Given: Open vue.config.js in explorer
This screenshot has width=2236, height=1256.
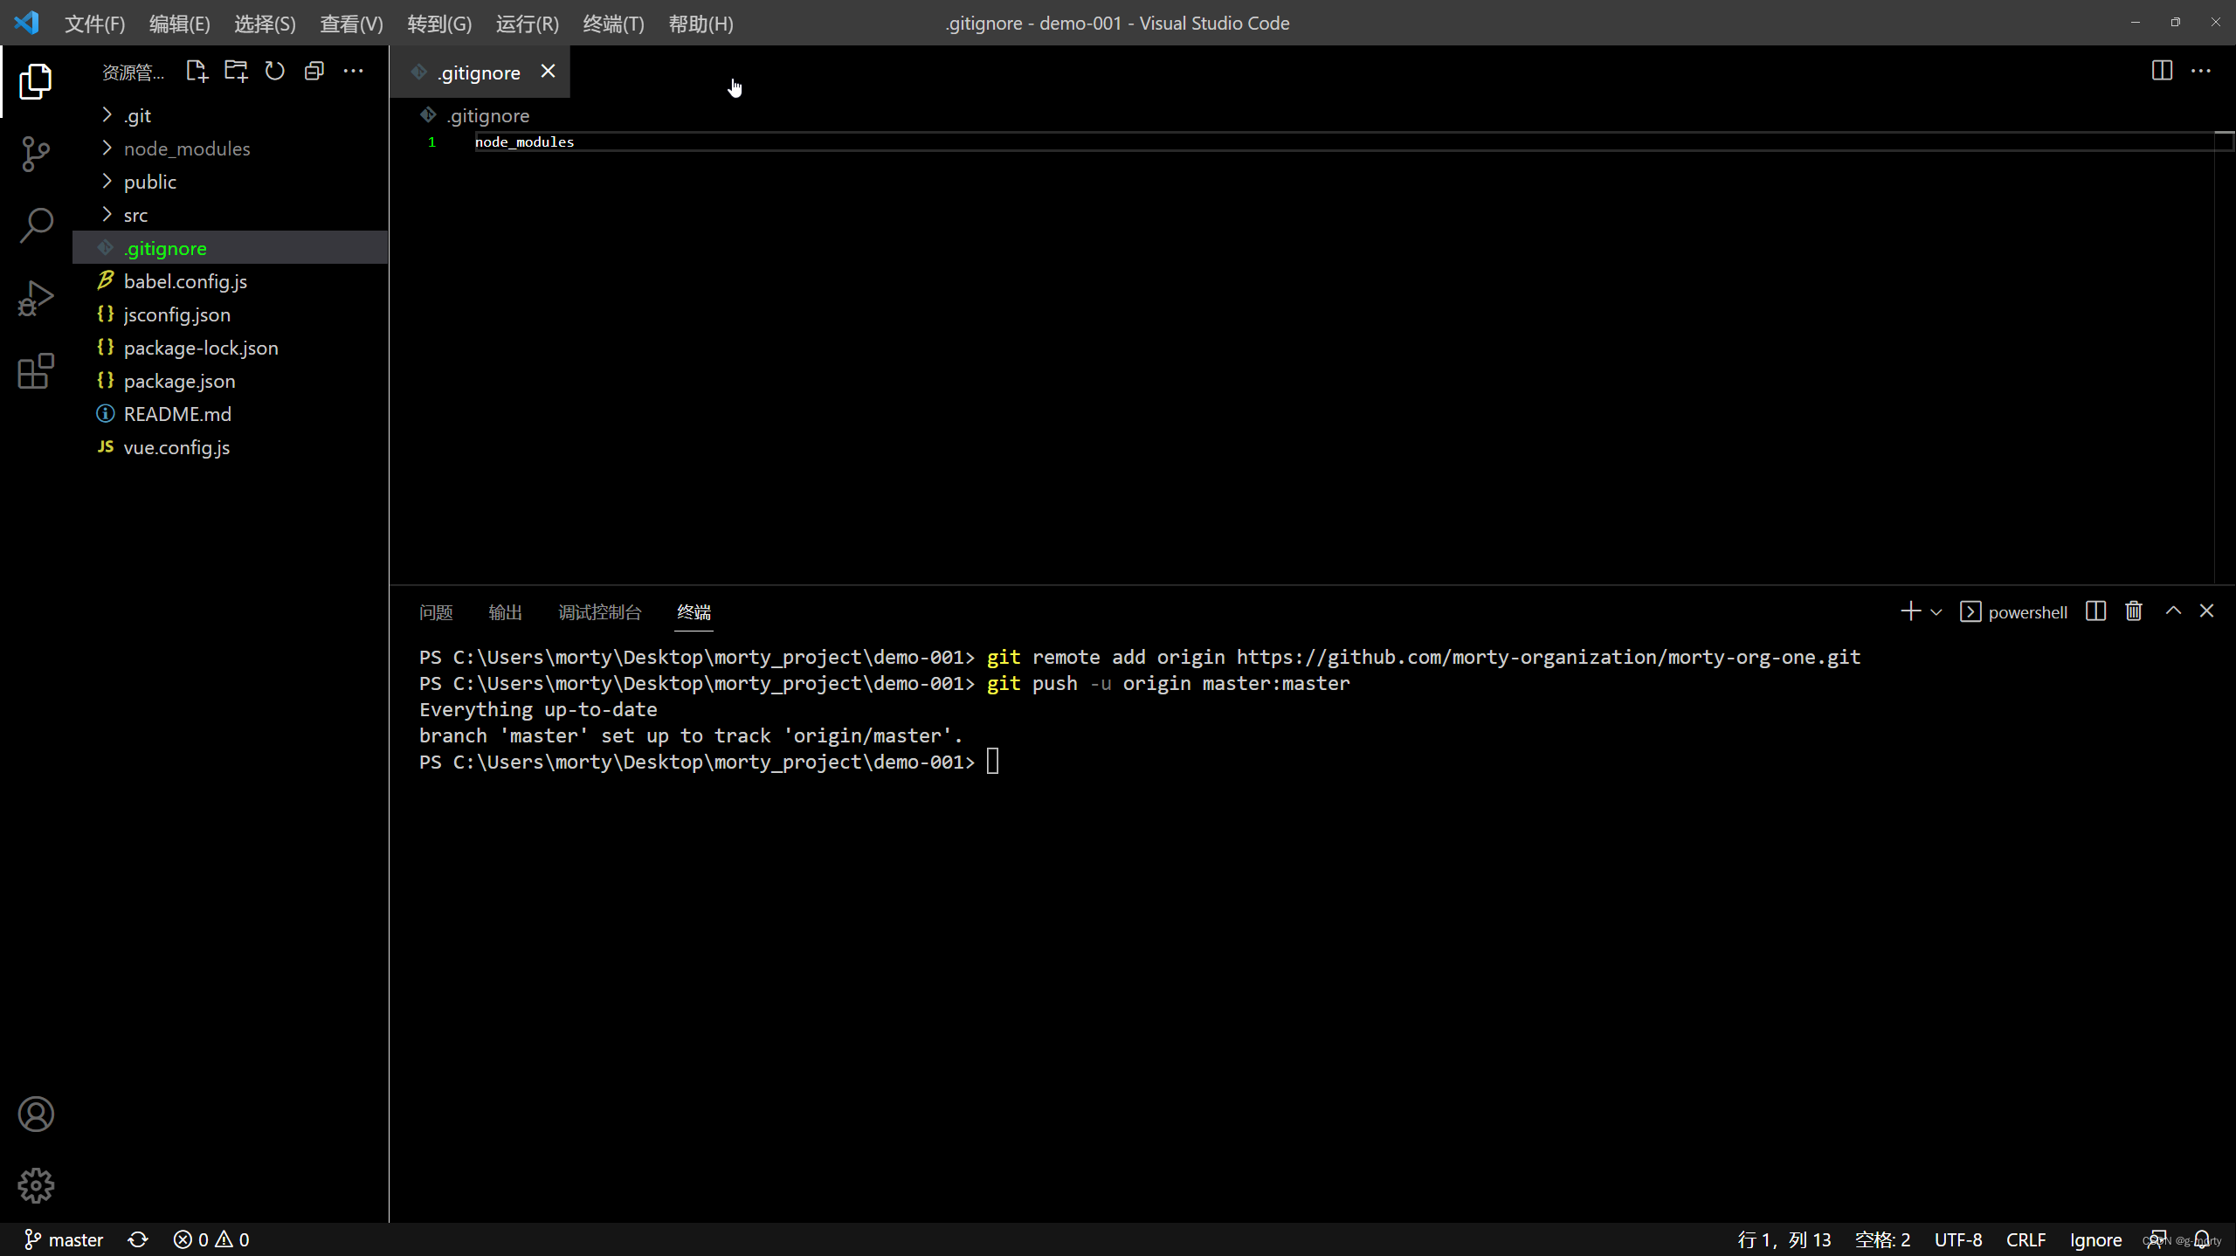Looking at the screenshot, I should point(231,447).
